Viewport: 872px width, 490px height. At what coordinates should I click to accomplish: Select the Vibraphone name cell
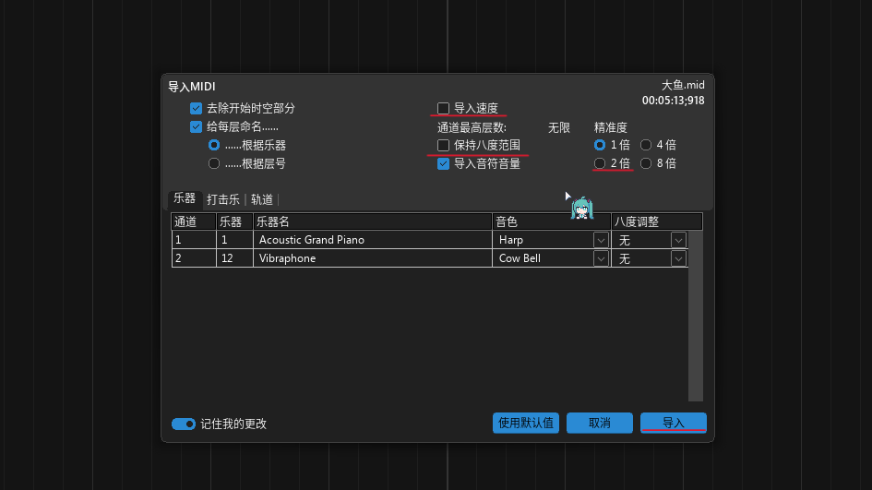pos(373,258)
